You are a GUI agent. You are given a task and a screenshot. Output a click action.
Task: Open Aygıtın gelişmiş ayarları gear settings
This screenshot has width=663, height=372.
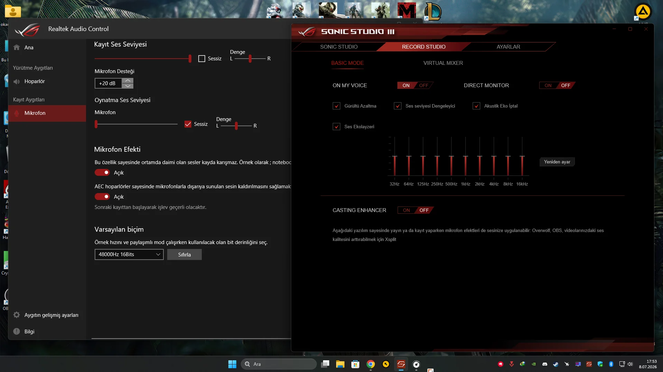tap(47, 315)
